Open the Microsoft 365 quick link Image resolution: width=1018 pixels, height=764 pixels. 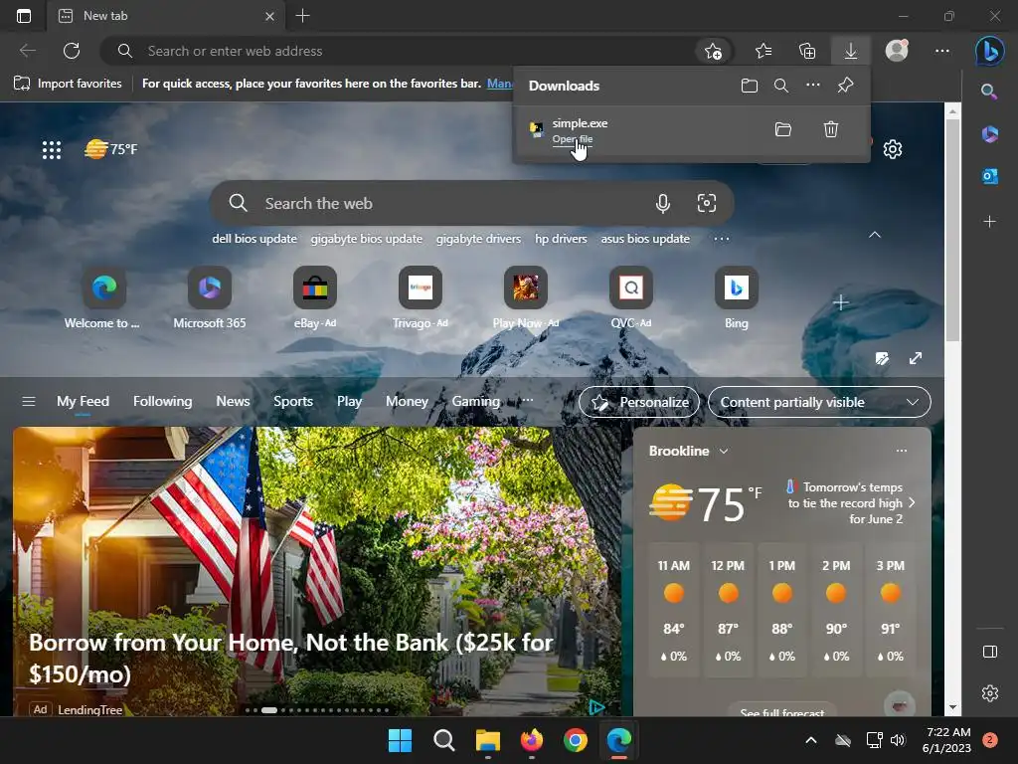tap(209, 297)
